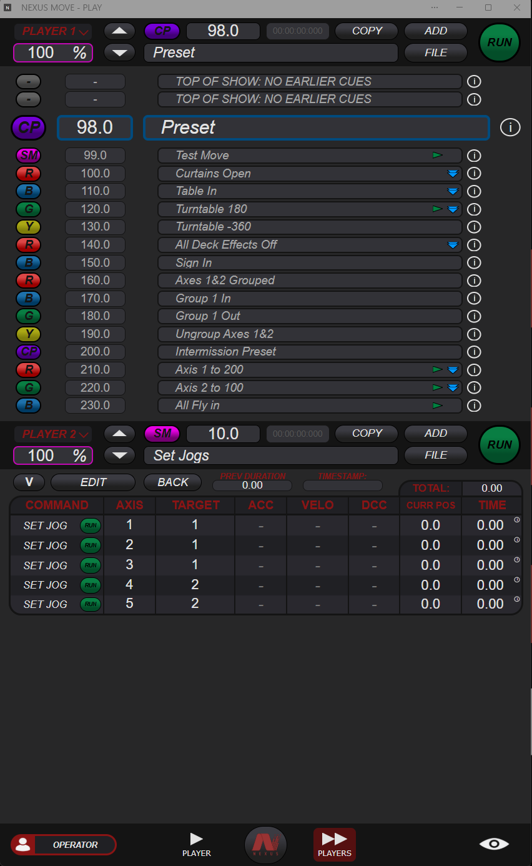Switch to PLAYERS view
Viewport: 532px width, 866px height.
pos(335,845)
